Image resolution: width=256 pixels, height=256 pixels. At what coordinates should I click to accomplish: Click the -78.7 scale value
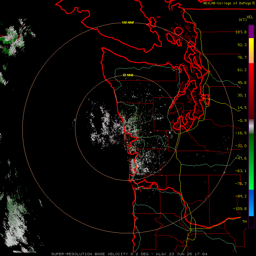pyautogui.click(x=241, y=184)
